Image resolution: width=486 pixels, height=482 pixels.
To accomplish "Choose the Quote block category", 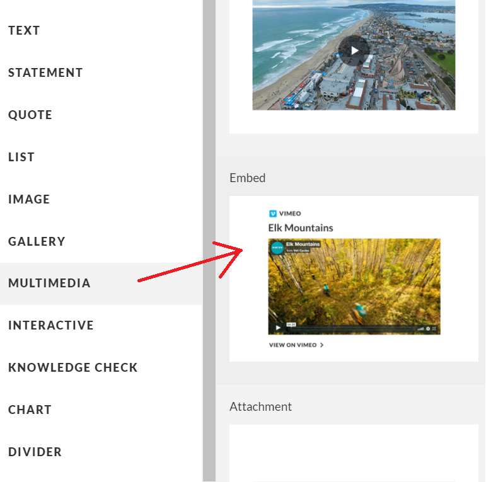I will [x=30, y=115].
